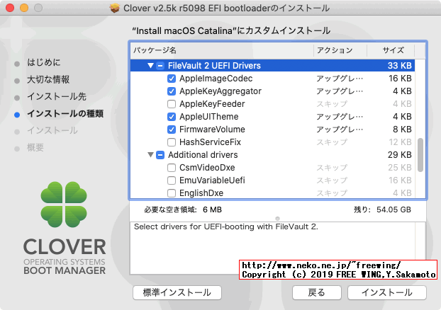This screenshot has height=310, width=441.
Task: Select the インストールの種類 step
Action: point(65,113)
